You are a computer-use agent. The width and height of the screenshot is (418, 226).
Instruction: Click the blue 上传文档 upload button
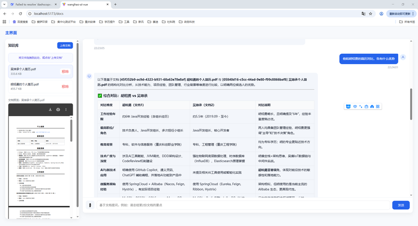[x=65, y=45]
